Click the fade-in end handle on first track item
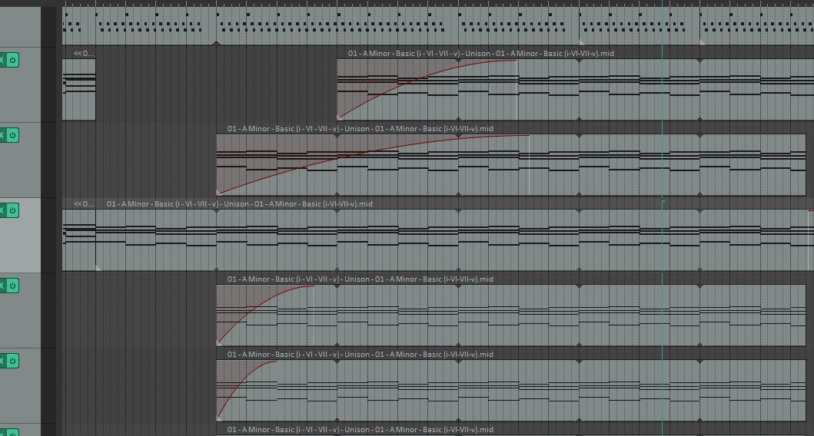Viewport: 814px width, 436px height. pyautogui.click(x=517, y=61)
